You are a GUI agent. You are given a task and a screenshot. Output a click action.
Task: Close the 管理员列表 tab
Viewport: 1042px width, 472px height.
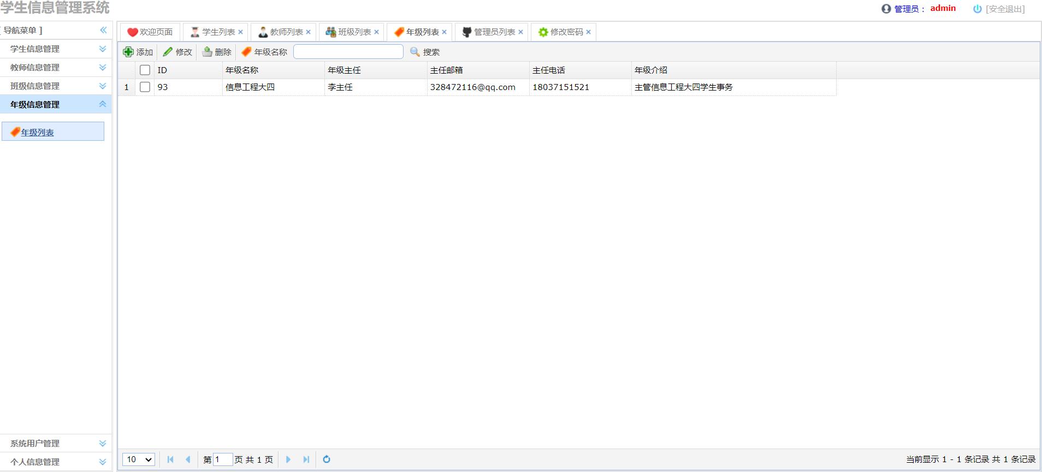(x=520, y=32)
